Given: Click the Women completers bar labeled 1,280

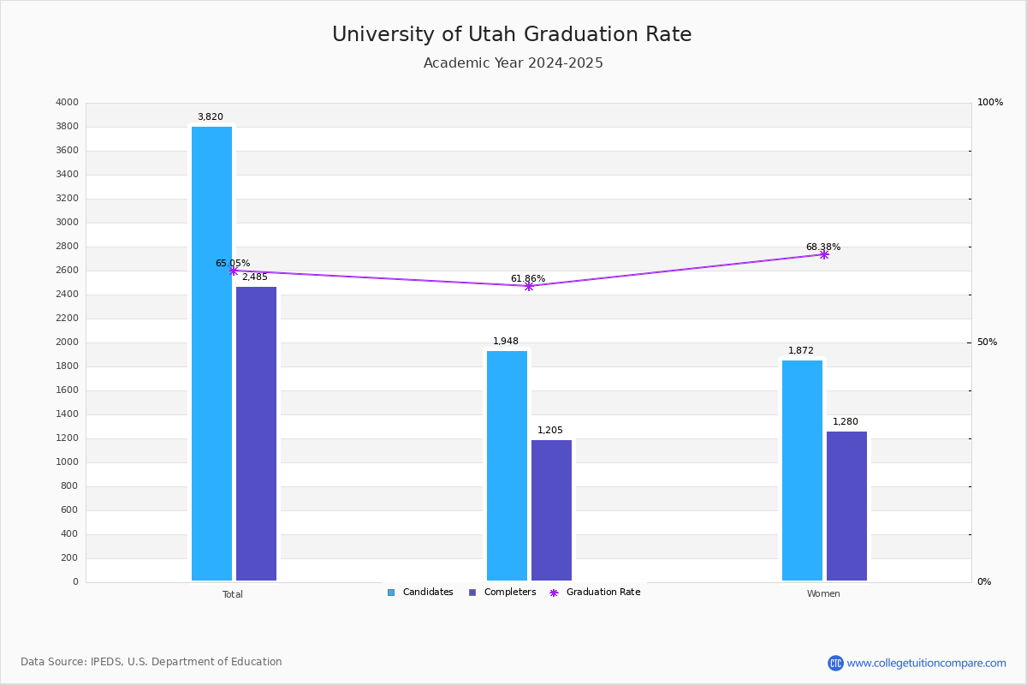Looking at the screenshot, I should click(x=846, y=506).
